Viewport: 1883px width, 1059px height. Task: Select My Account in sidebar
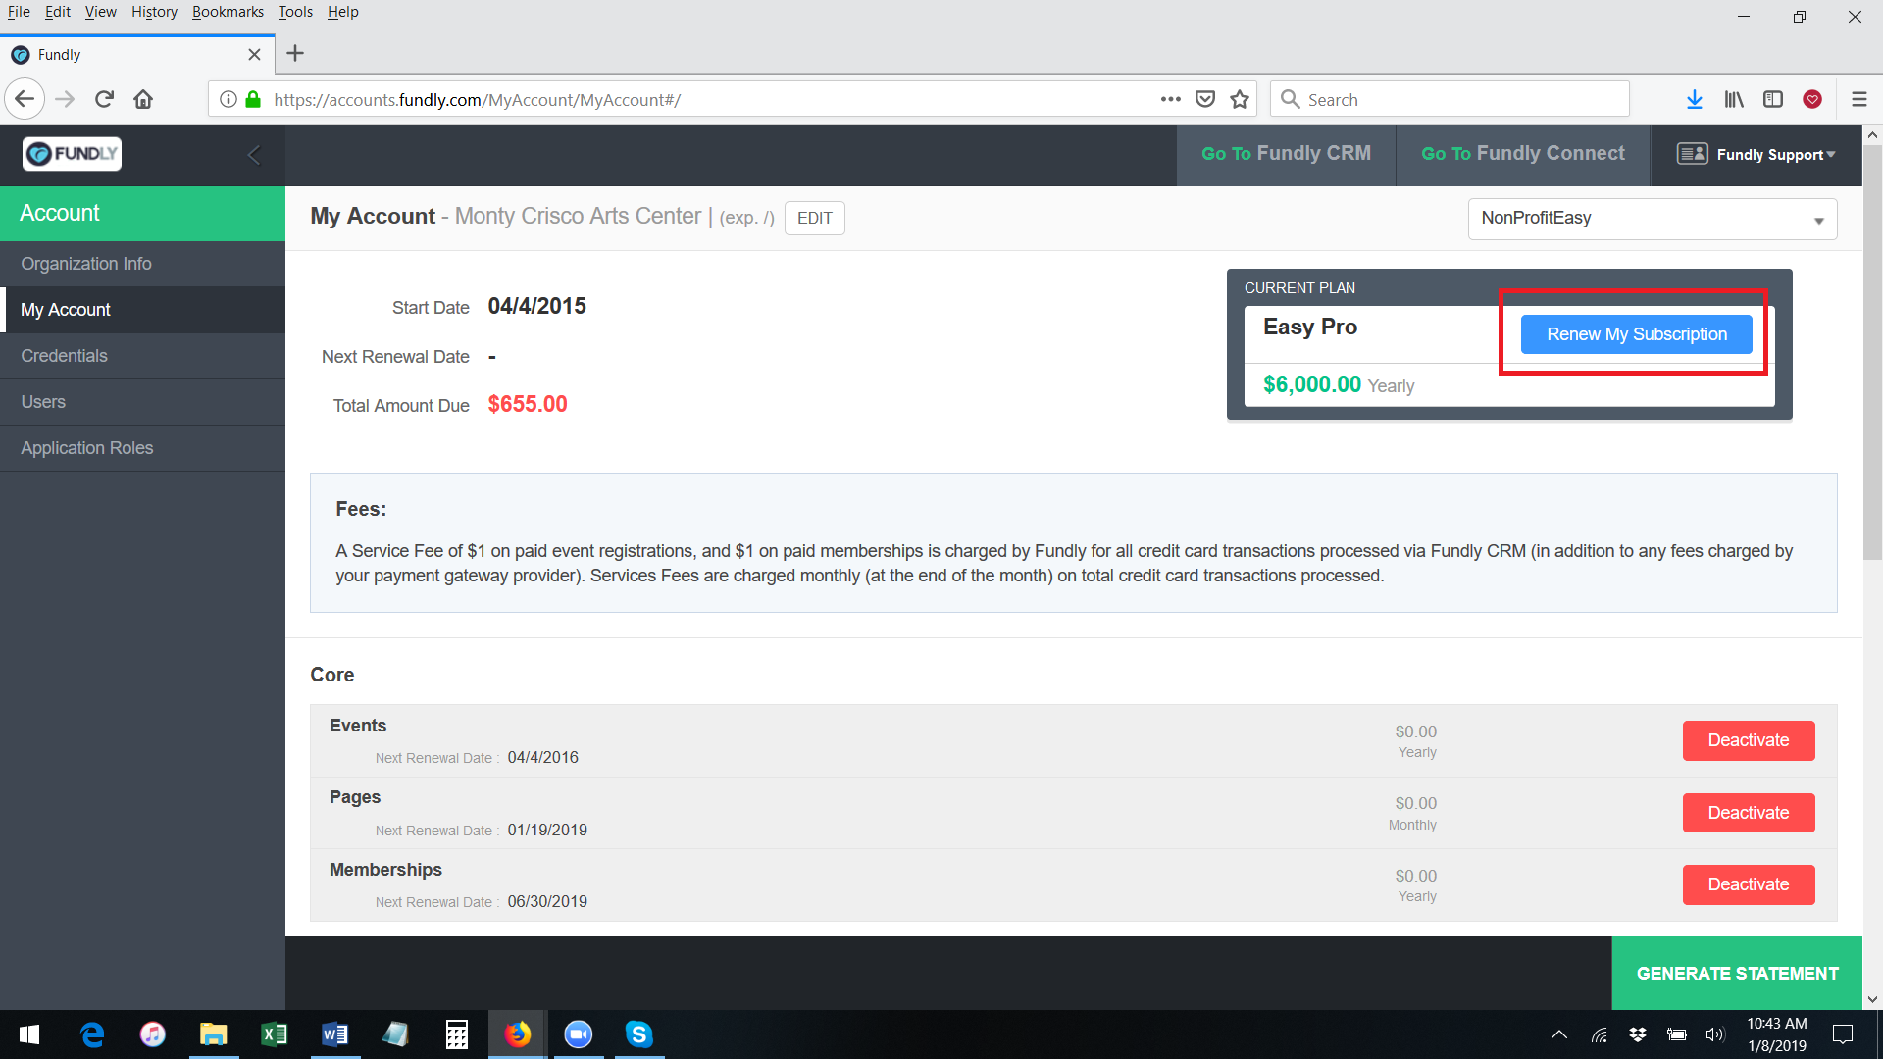(x=142, y=310)
